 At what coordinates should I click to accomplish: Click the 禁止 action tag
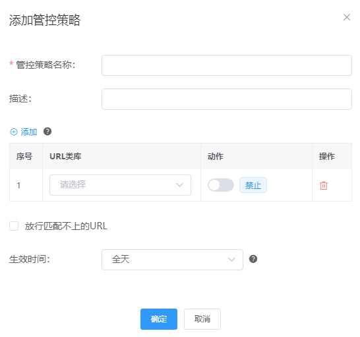253,185
